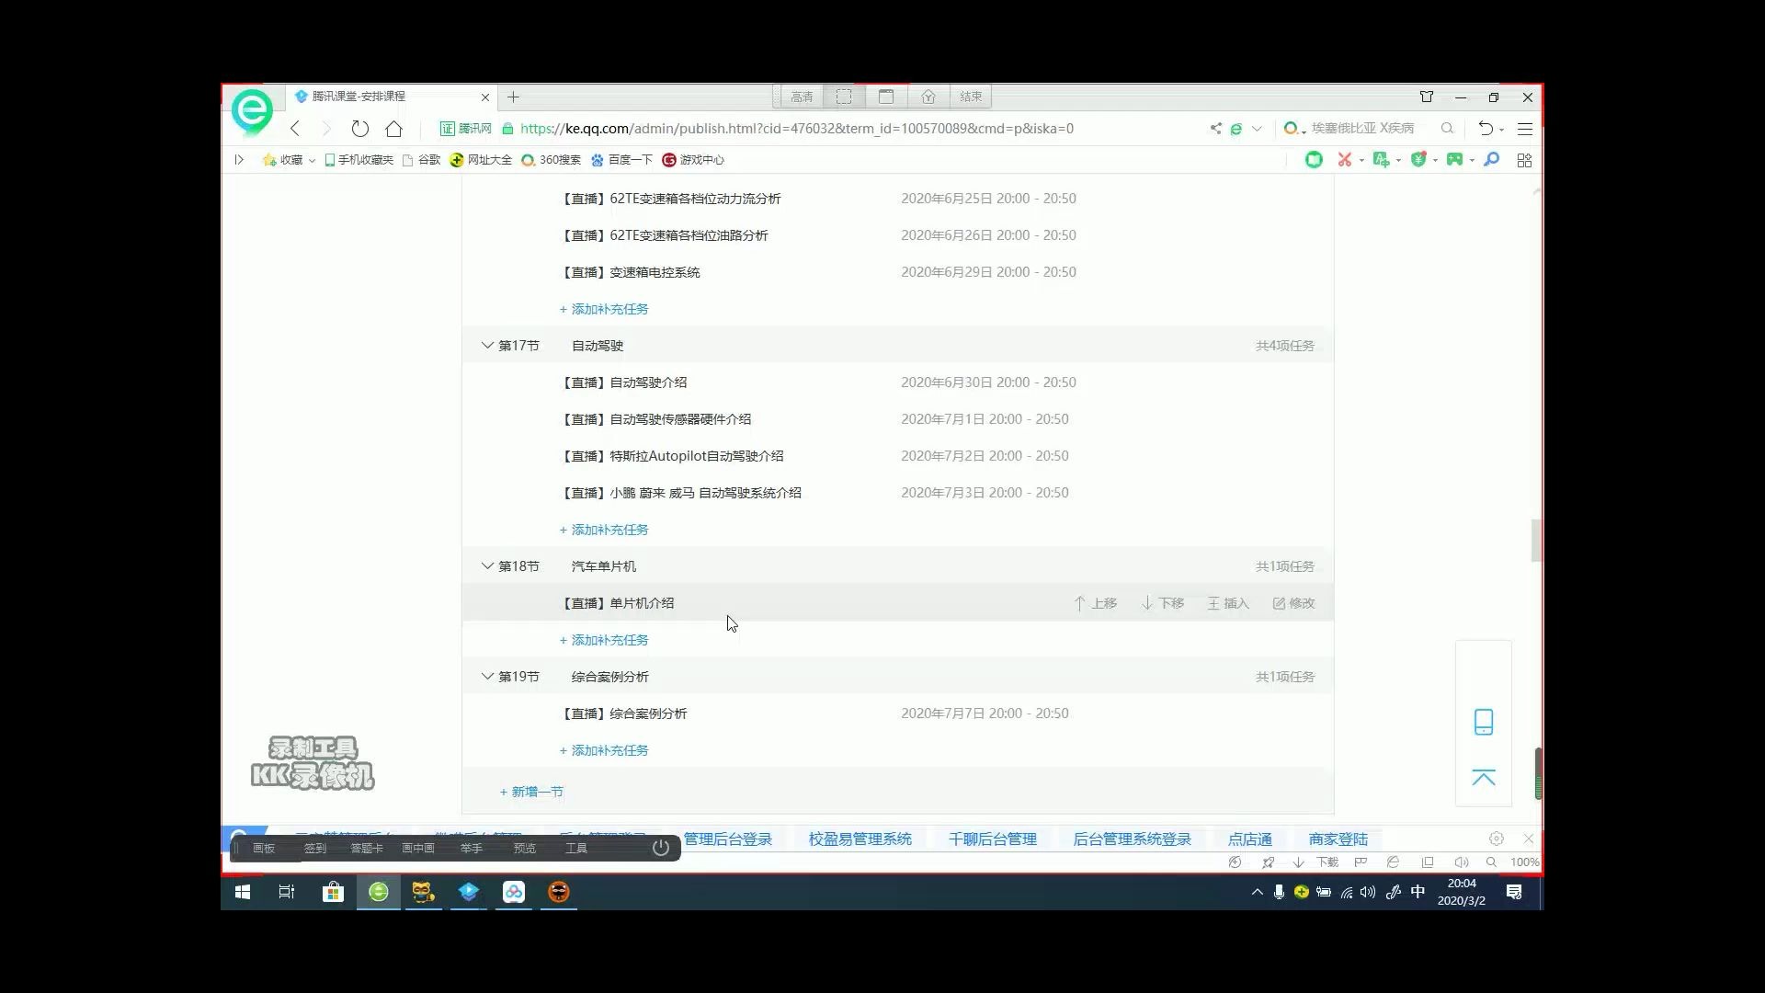
Task: Open the 百度一下 bookmark
Action: click(x=621, y=160)
